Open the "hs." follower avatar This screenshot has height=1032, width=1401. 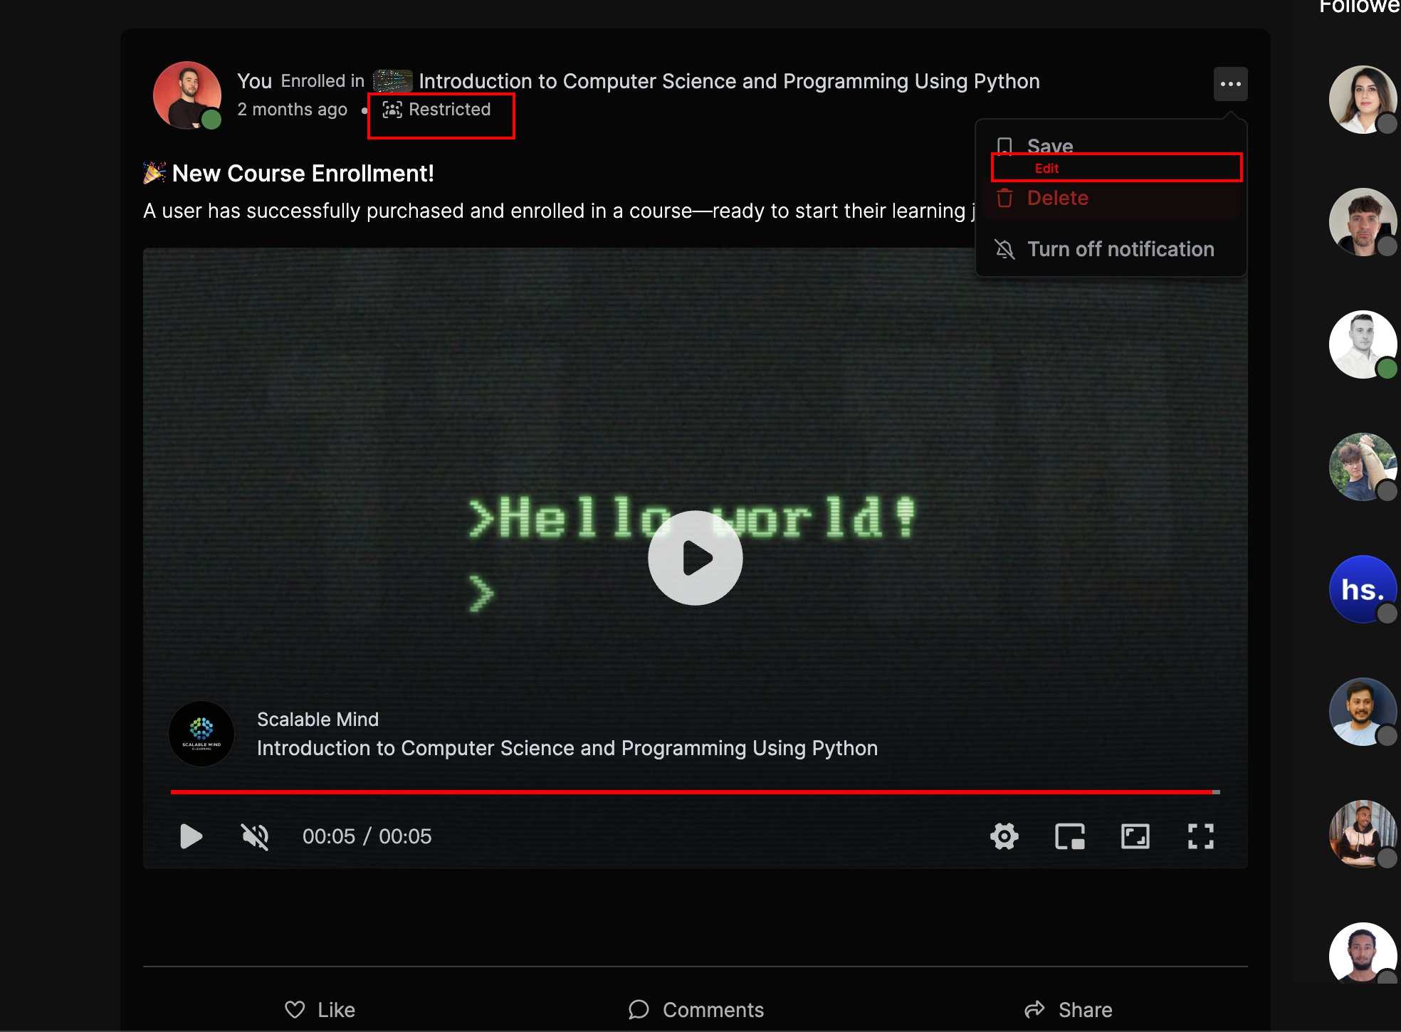[x=1363, y=589]
